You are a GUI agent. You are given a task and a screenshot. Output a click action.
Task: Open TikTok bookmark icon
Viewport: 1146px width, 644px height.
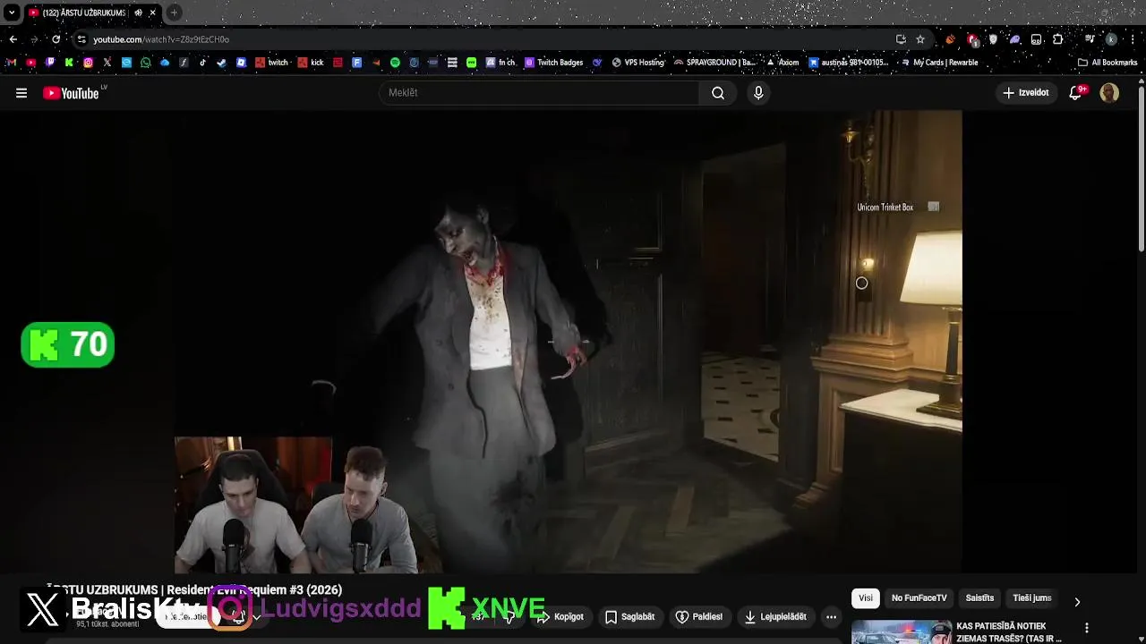[x=203, y=63]
